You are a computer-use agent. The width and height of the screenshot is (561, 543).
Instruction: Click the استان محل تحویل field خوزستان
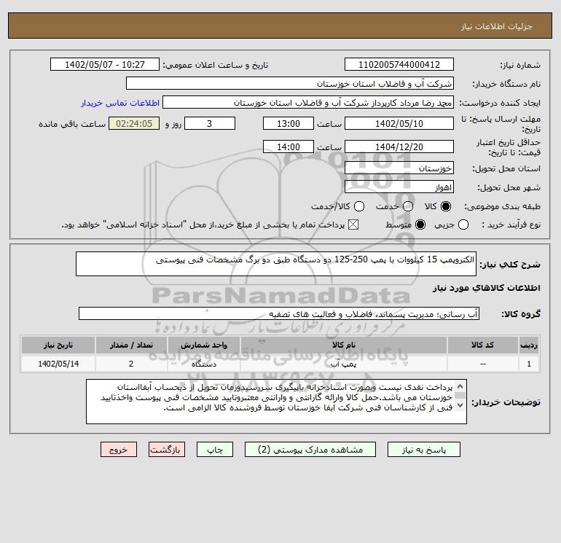pos(399,168)
